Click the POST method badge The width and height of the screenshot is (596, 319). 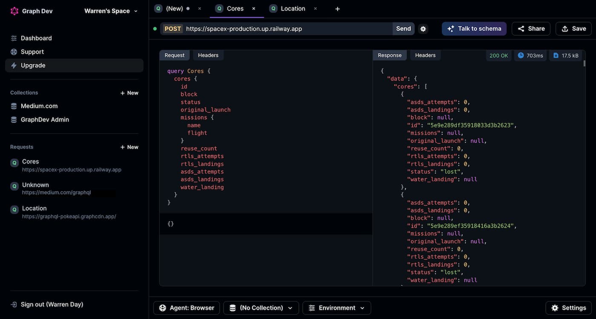click(173, 29)
